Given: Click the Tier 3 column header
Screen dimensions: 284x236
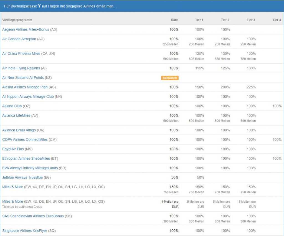Looking at the screenshot, I should (251, 20).
